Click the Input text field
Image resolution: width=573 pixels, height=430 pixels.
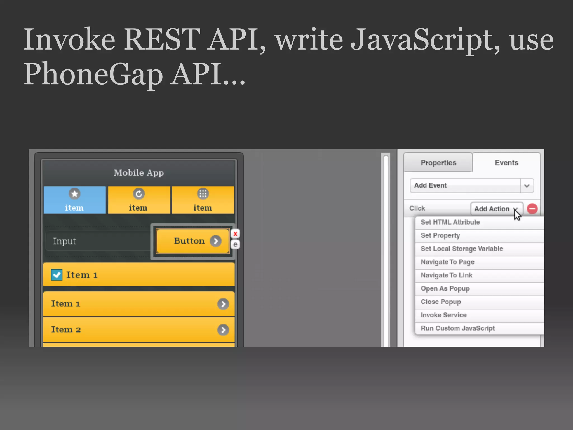[x=98, y=241]
